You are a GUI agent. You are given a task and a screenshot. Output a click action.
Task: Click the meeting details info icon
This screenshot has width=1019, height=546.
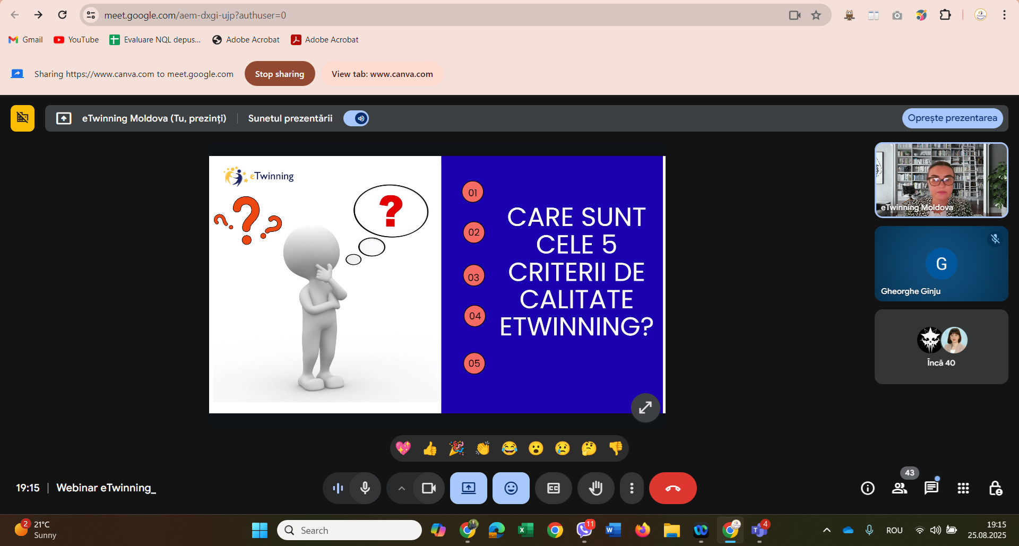(x=868, y=488)
